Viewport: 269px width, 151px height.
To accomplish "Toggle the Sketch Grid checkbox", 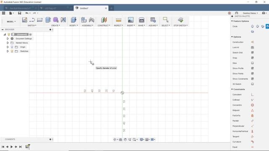I will (252, 52).
